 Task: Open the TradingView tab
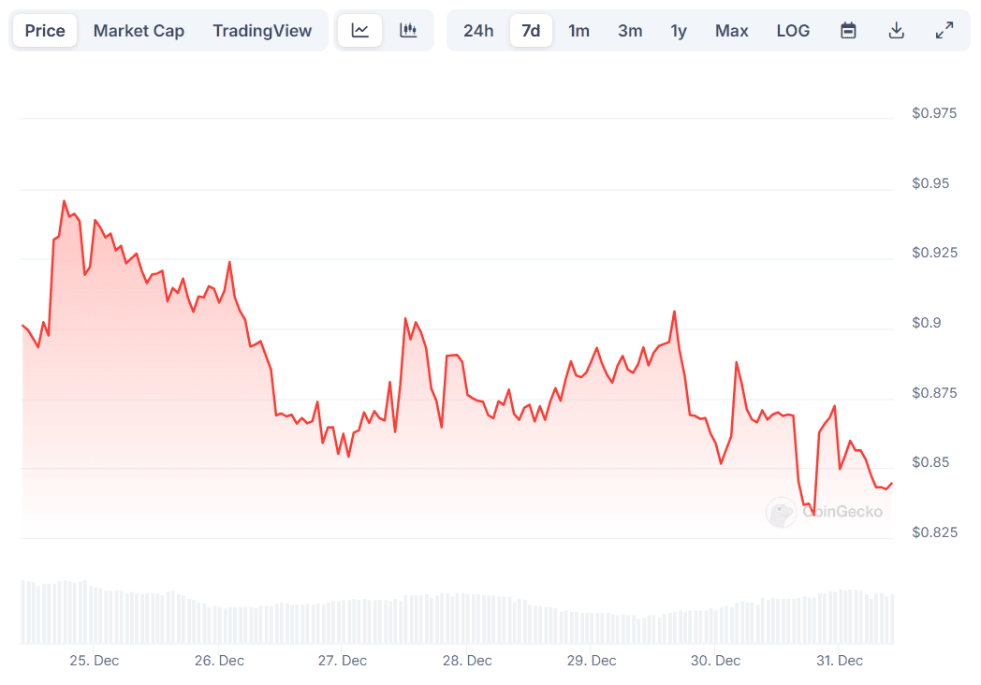click(262, 31)
